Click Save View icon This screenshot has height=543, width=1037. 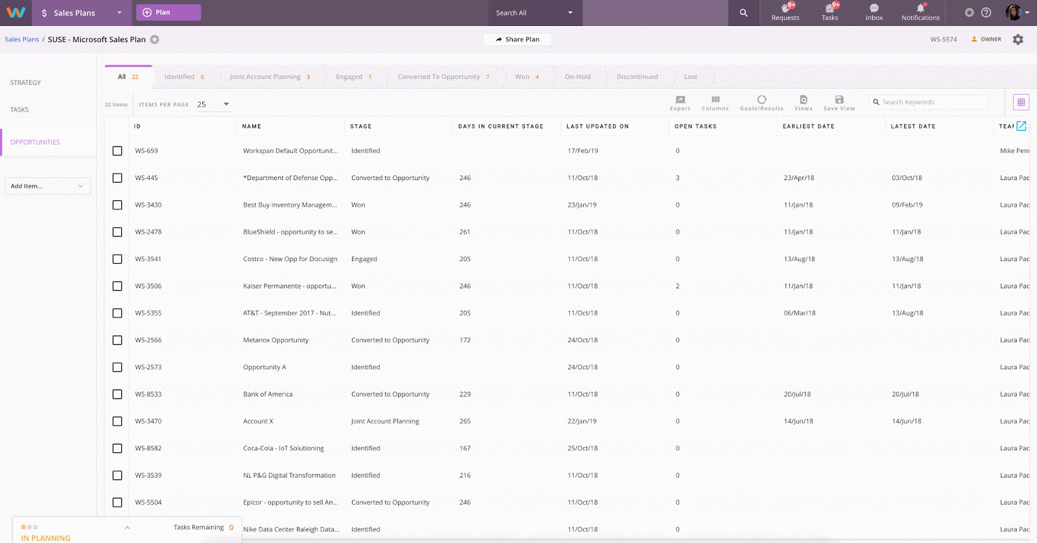point(839,102)
